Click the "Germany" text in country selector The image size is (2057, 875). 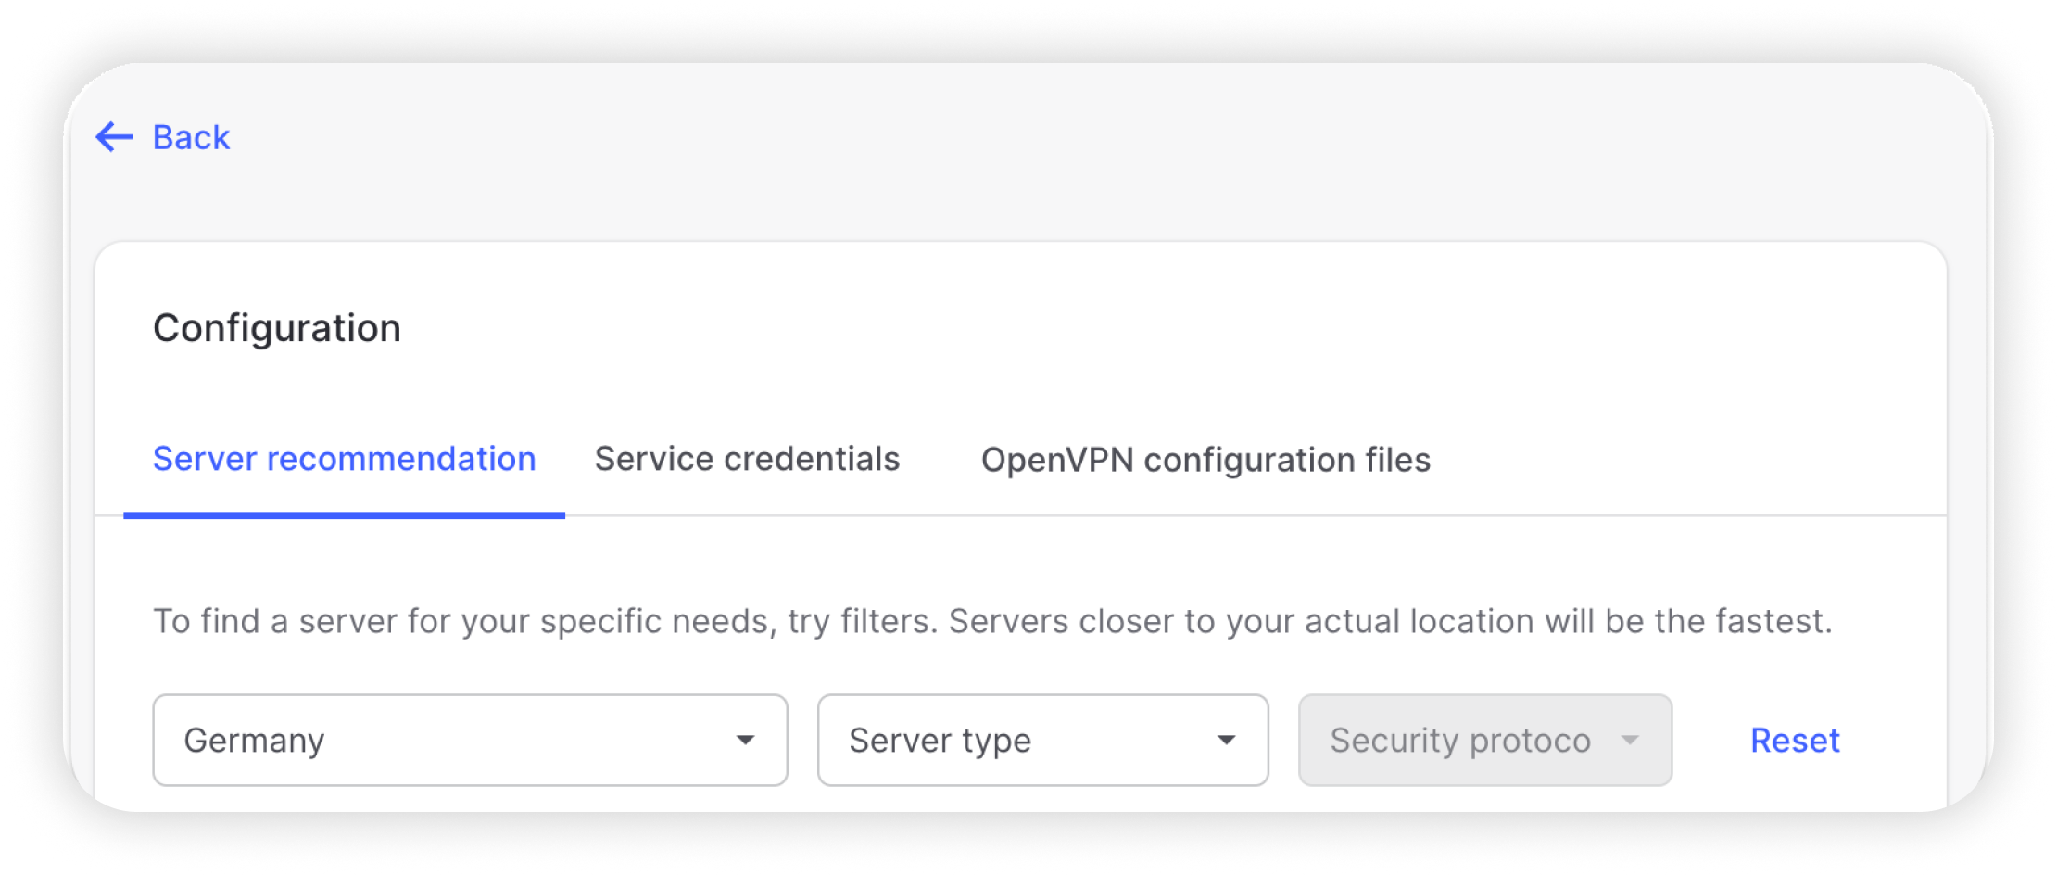(254, 741)
